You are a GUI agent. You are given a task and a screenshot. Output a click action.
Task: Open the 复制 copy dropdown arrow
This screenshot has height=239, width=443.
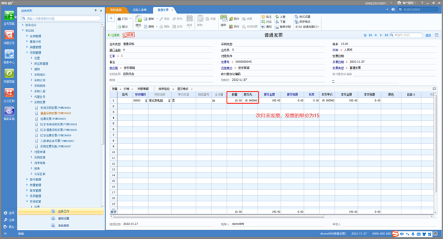click(157, 19)
